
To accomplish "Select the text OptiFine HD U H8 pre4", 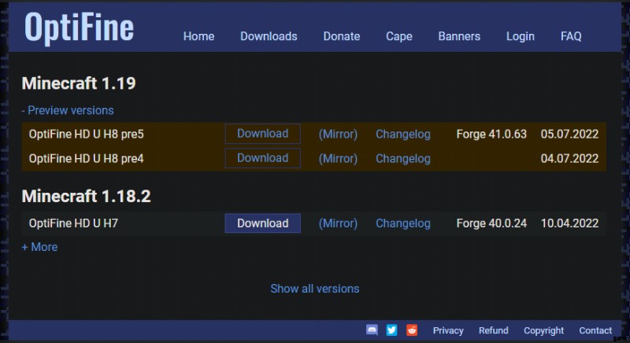I will point(87,158).
